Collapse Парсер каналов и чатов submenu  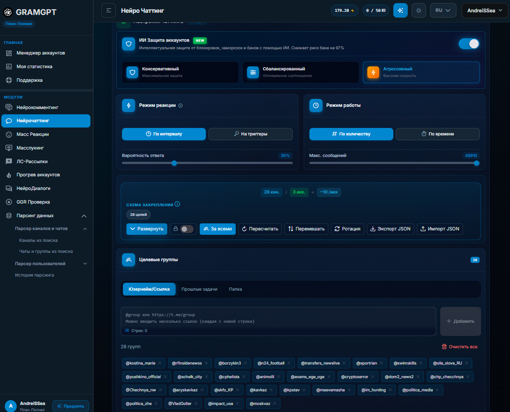click(85, 229)
